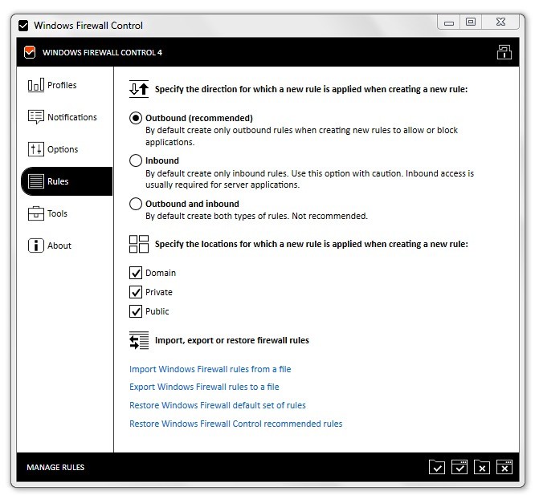Click the Tools briefcase icon
535x495 pixels.
[x=36, y=213]
